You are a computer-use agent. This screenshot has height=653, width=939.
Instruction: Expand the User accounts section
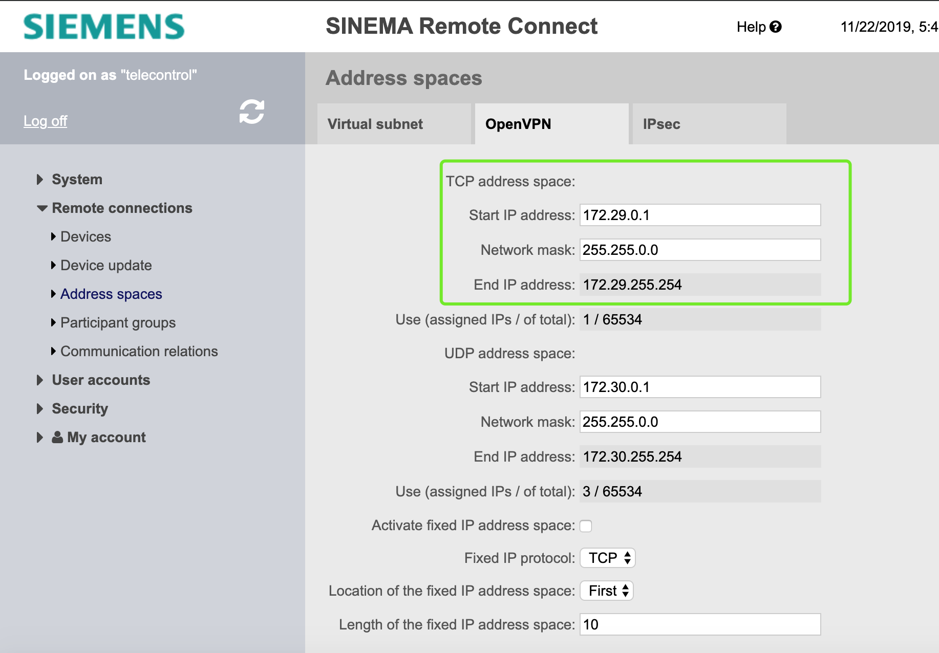[x=100, y=380]
